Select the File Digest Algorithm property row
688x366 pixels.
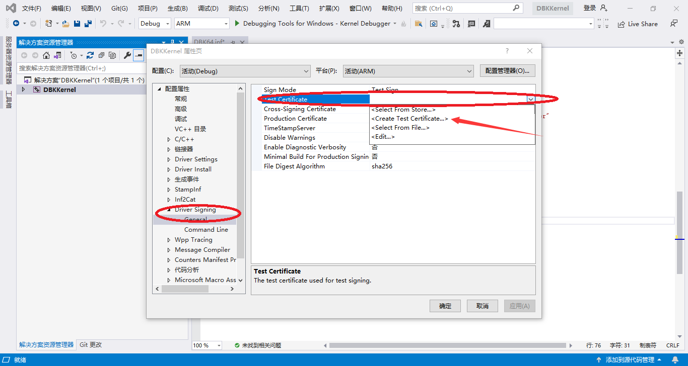[x=398, y=166]
